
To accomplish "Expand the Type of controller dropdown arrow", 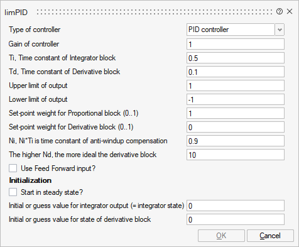I will (x=280, y=30).
